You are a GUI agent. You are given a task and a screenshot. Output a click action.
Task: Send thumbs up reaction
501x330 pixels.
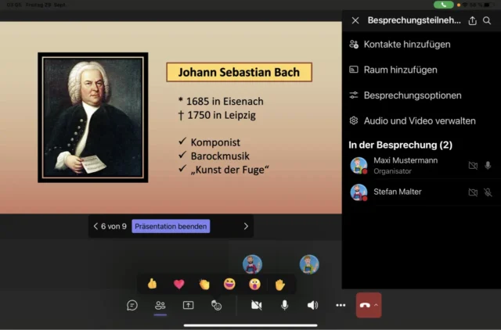[152, 284]
